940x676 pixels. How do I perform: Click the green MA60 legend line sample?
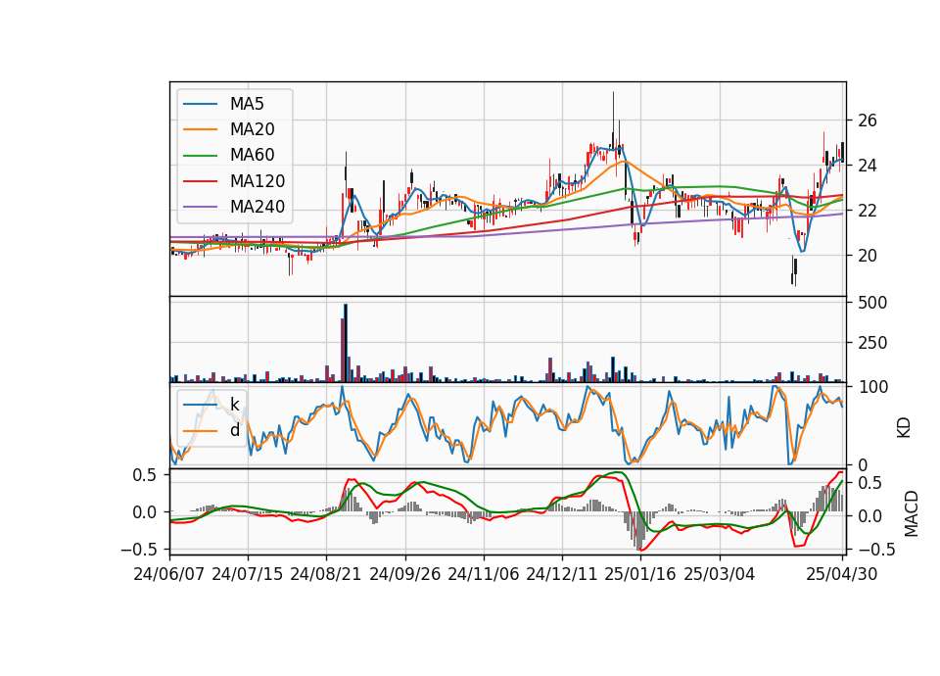pyautogui.click(x=200, y=156)
